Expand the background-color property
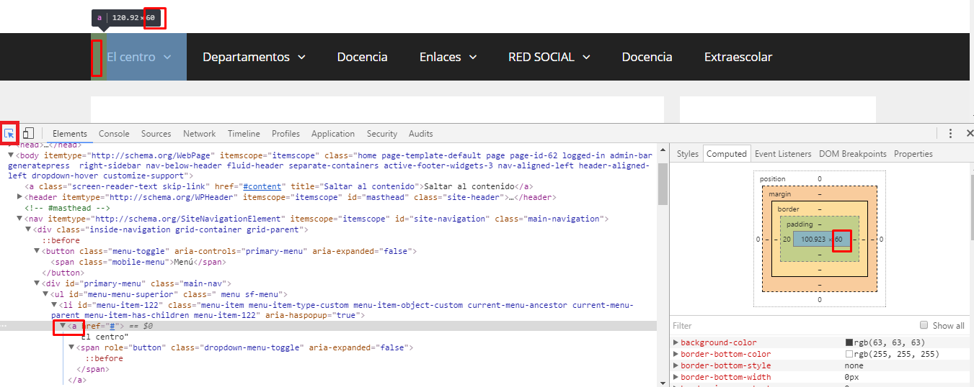974x387 pixels. pos(676,342)
